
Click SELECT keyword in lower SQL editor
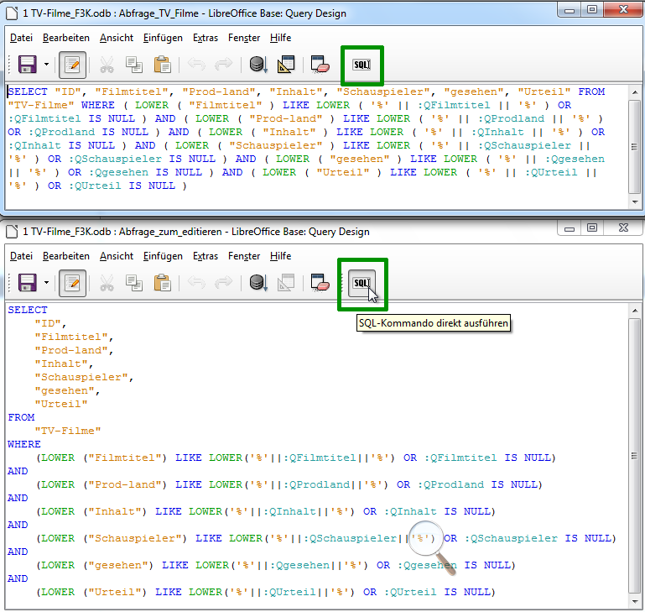point(28,310)
